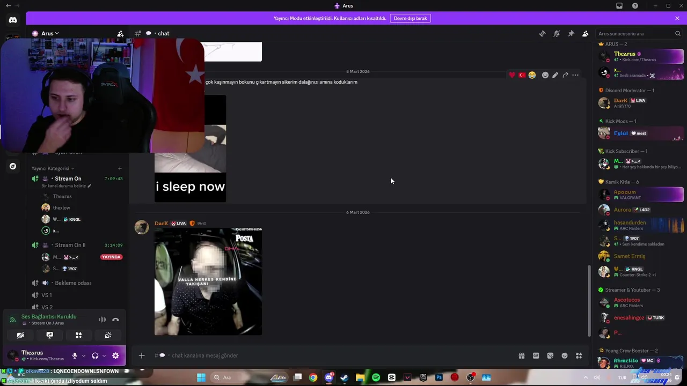Open enesahingoz member profile

point(641,318)
